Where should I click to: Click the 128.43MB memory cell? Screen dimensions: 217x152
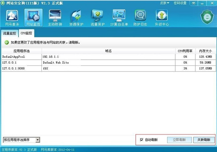pyautogui.click(x=205, y=57)
